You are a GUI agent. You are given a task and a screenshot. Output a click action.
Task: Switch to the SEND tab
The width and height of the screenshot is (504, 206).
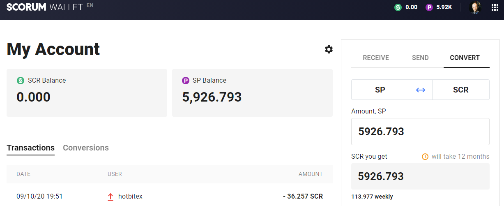pos(420,58)
